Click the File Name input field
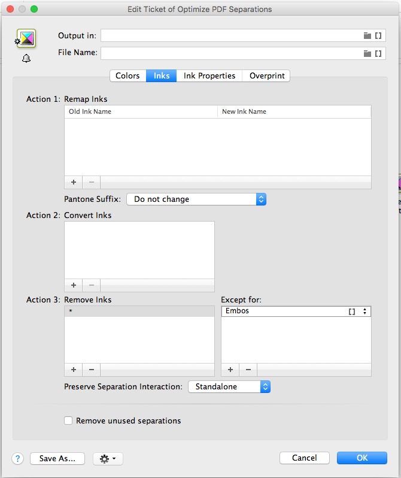Screen dimensions: 401x478 [230, 53]
